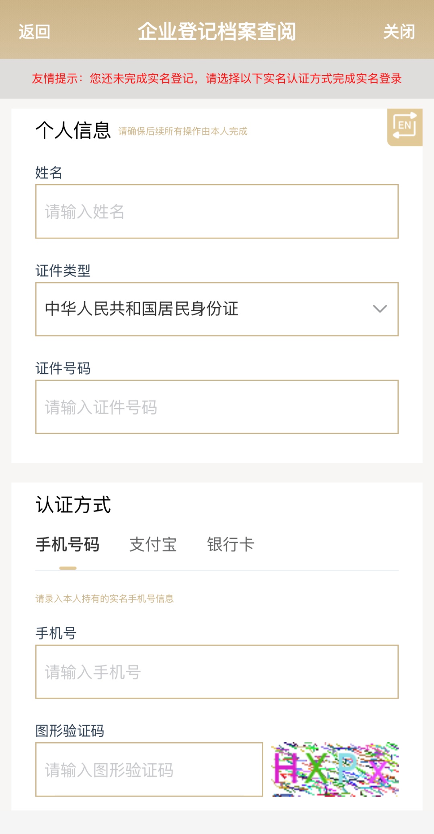This screenshot has width=434, height=834.
Task: Go back using the 返回 button
Action: [35, 31]
